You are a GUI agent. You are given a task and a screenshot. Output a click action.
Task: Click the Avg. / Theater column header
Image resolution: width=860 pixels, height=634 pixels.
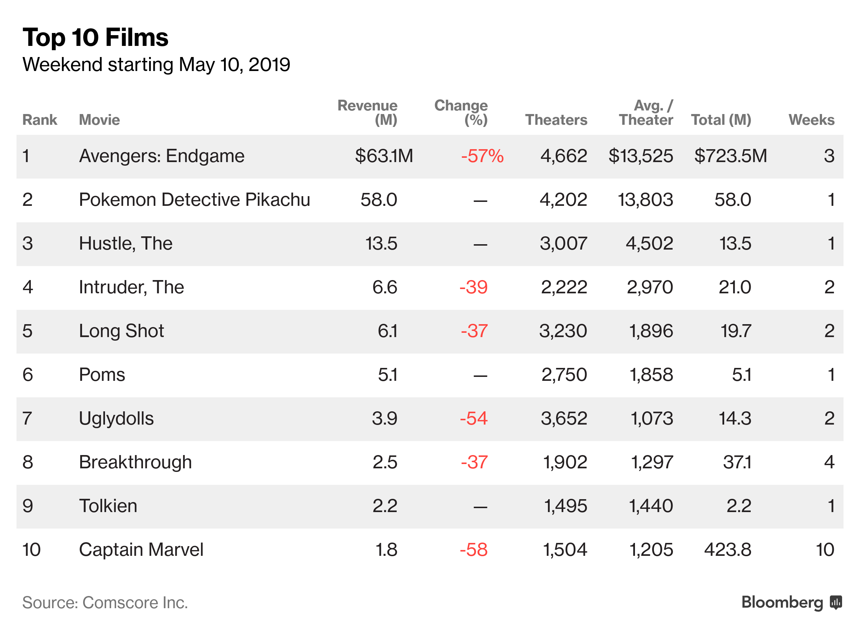pyautogui.click(x=646, y=113)
